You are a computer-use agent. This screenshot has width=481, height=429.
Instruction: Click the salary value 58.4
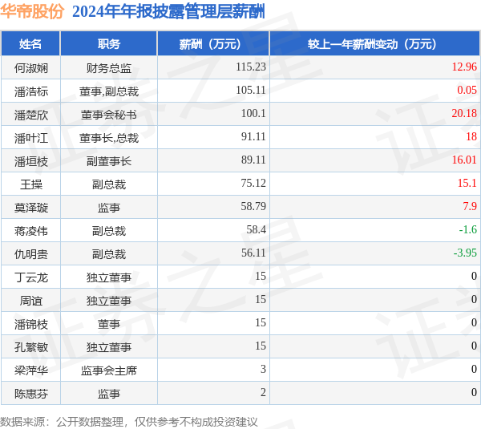tap(257, 230)
